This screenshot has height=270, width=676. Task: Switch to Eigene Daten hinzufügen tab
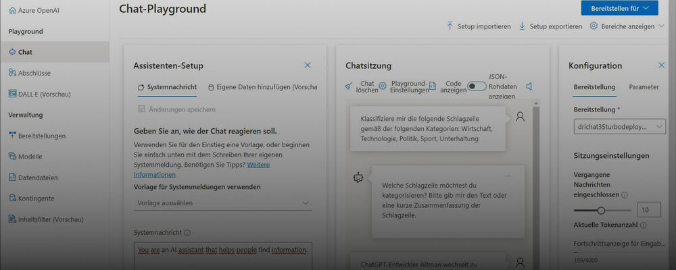(262, 87)
